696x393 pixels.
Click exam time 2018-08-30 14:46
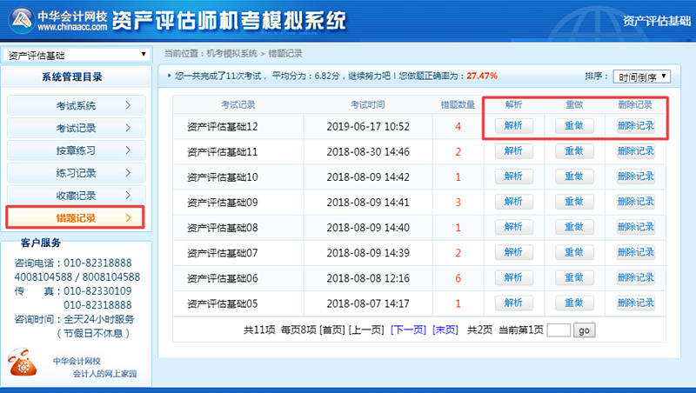coord(368,151)
